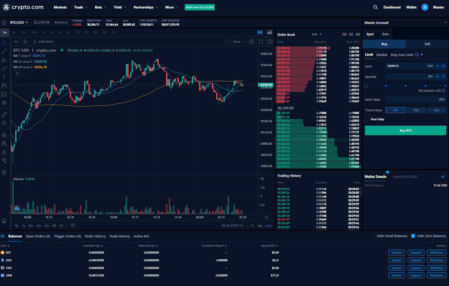Select IOC time in force
The width and height of the screenshot is (449, 286).
tap(437, 110)
